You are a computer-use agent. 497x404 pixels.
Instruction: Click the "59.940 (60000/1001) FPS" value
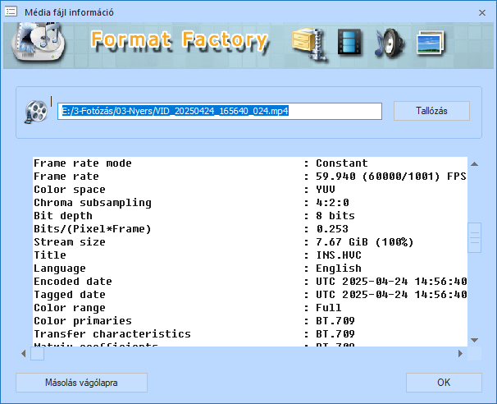(391, 177)
